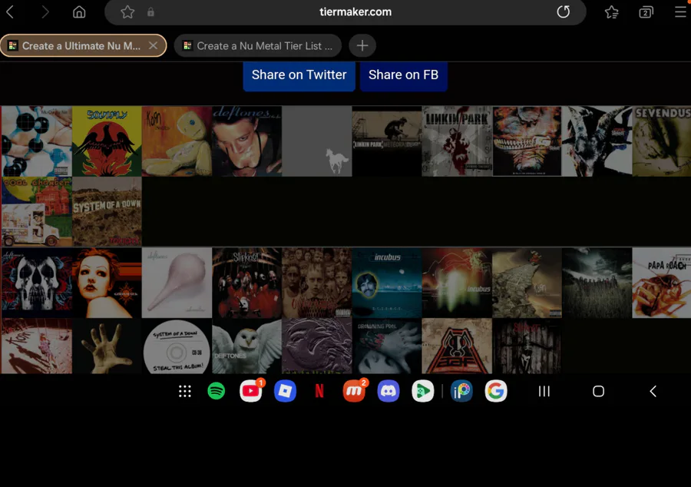Switch to the 'Create a Ultimate Nu M...' tab
Image resolution: width=691 pixels, height=487 pixels.
[x=83, y=46]
